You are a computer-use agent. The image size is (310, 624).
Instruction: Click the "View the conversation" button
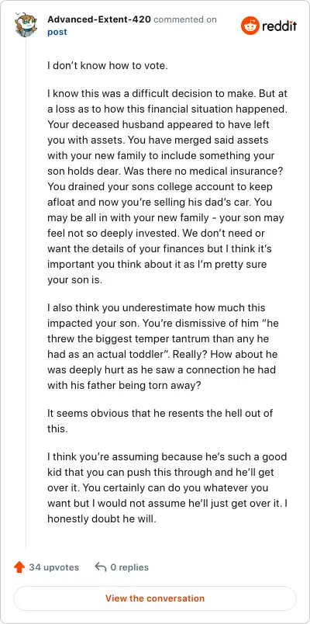(155, 598)
